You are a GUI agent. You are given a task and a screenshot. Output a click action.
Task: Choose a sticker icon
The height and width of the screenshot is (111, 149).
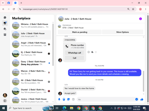pyautogui.click(x=69, y=99)
